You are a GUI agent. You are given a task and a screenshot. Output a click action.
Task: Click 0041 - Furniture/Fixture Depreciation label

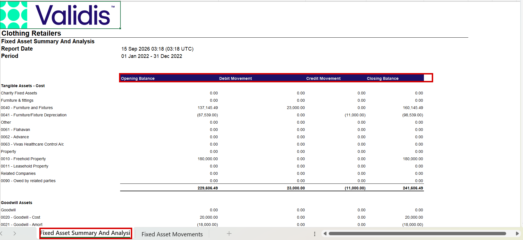34,115
